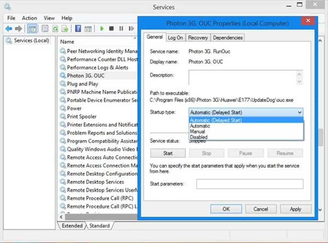The width and height of the screenshot is (328, 243).
Task: Open the Help menu
Action: 67,18
